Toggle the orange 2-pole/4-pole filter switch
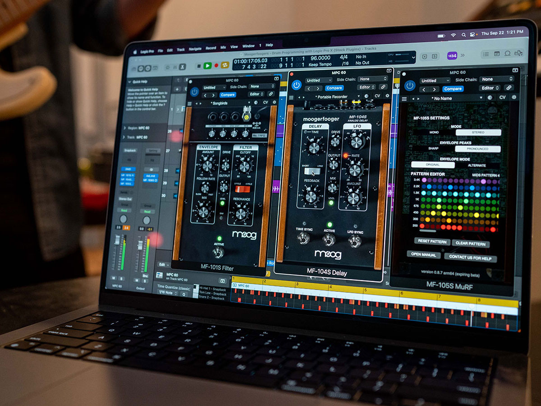The height and width of the screenshot is (406, 541). [x=243, y=189]
